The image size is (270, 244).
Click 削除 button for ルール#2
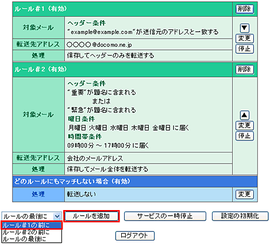tap(245, 70)
